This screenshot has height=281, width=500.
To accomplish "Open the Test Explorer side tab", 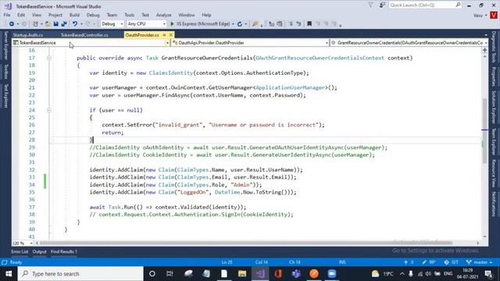I will pos(5,96).
